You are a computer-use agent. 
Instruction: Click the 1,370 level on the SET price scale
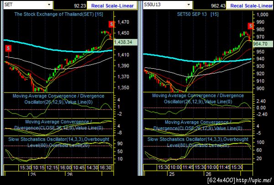123,76
